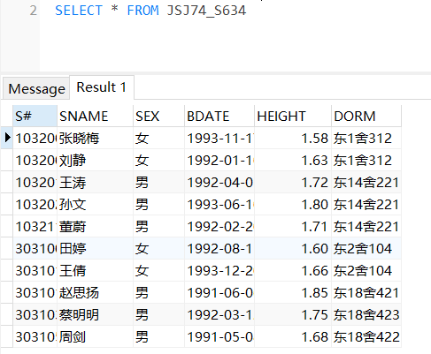Select the dorm cell 东18舍423
Screen dimensions: 431x354
pos(366,314)
